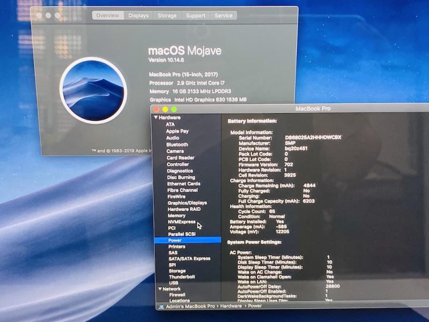Image resolution: width=429 pixels, height=322 pixels.
Task: Select the highlighted Power item
Action: tap(188, 240)
